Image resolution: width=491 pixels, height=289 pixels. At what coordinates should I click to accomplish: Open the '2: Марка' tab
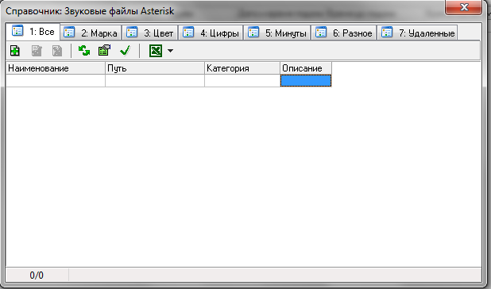point(91,33)
